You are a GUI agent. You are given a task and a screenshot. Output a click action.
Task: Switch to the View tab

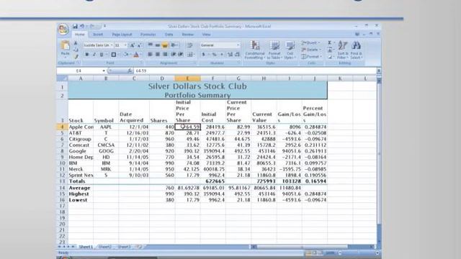[x=207, y=35]
